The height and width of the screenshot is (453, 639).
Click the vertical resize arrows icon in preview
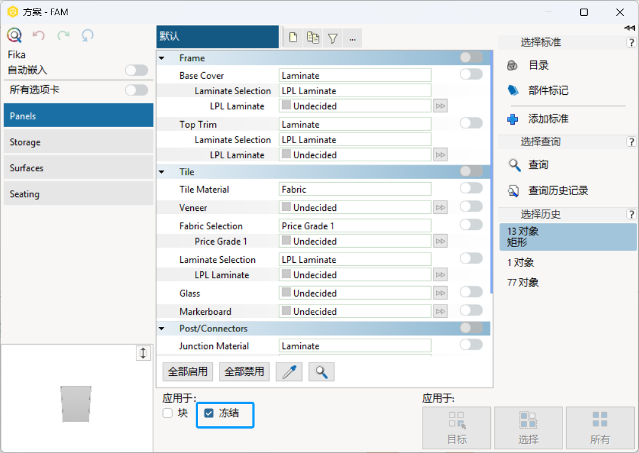tap(143, 353)
